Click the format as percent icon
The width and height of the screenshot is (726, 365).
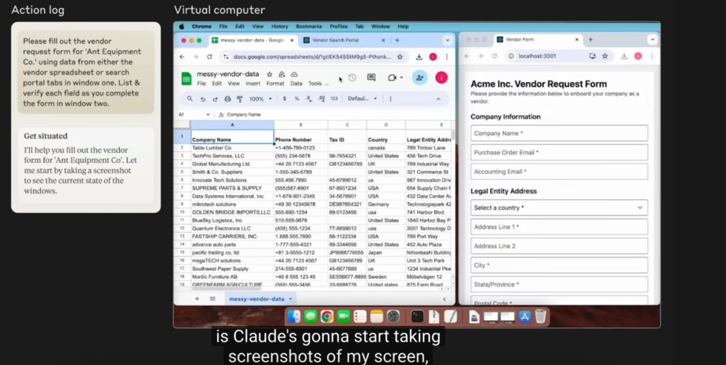click(x=296, y=99)
